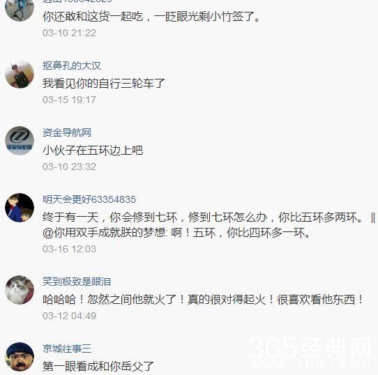Click the partial avatar of the top commenter

pos(20,10)
